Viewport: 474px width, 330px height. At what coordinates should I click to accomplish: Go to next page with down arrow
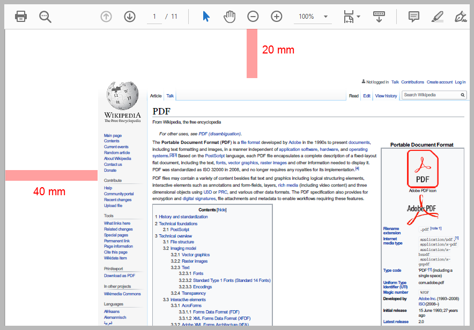click(130, 16)
